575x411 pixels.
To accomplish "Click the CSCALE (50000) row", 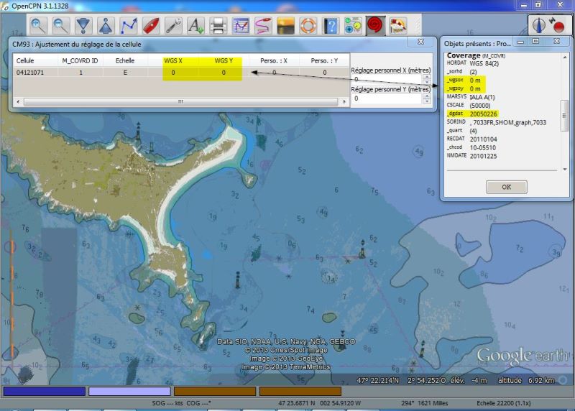I will point(469,105).
